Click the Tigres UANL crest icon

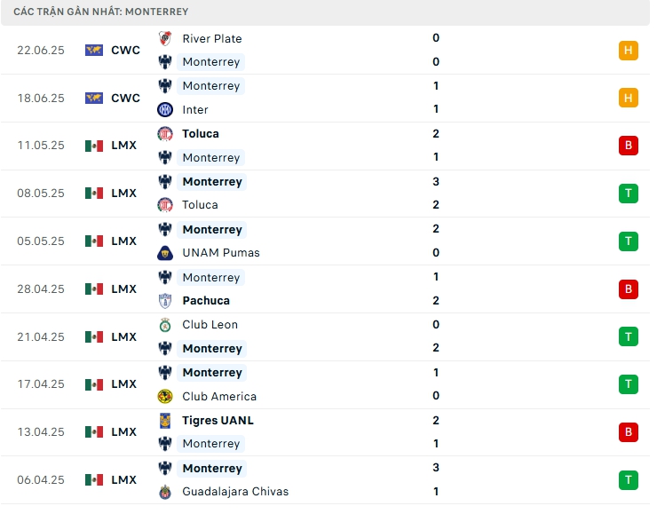(164, 421)
